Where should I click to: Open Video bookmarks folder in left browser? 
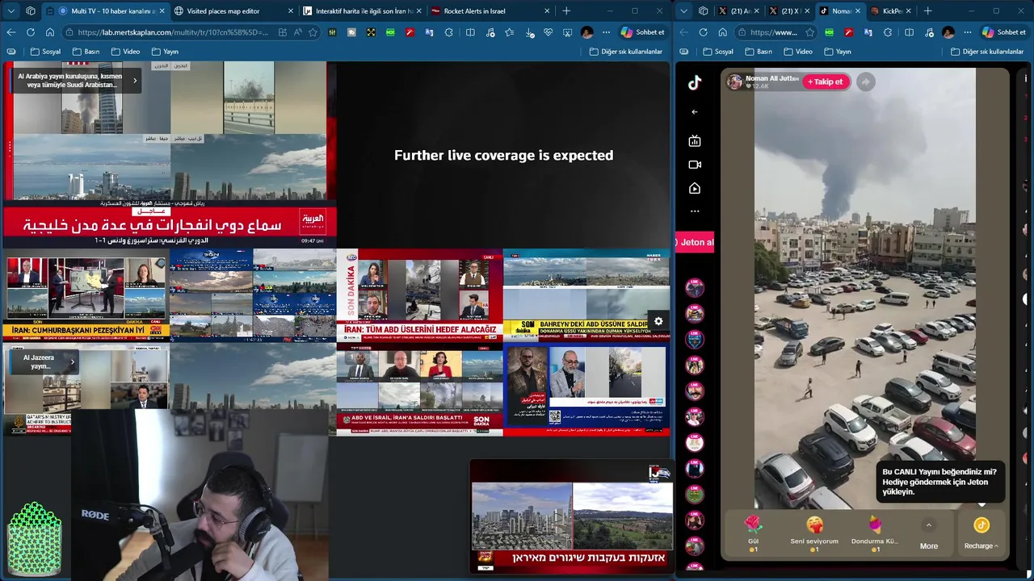[x=125, y=52]
